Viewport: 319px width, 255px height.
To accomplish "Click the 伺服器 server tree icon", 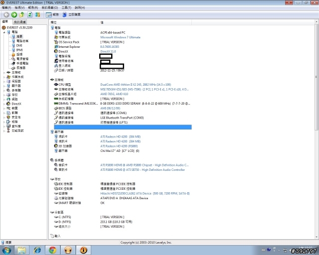I will [x=8, y=81].
